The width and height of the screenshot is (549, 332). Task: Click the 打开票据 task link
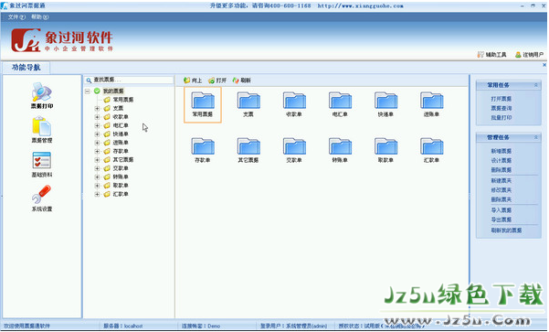[501, 99]
